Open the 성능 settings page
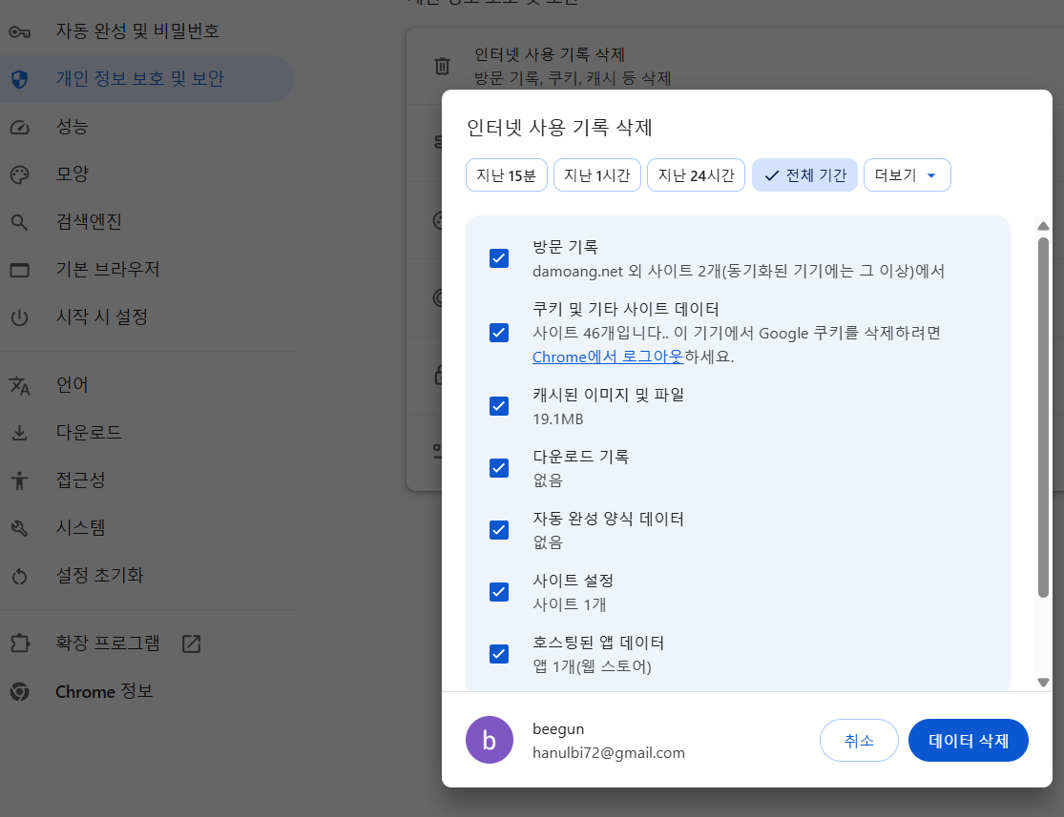 [147, 127]
